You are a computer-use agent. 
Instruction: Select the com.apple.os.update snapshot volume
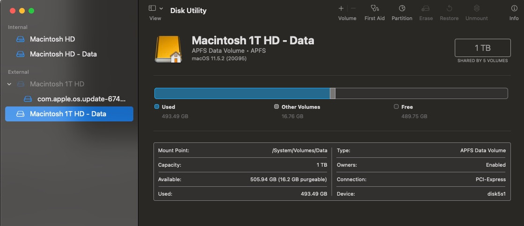[x=81, y=99]
